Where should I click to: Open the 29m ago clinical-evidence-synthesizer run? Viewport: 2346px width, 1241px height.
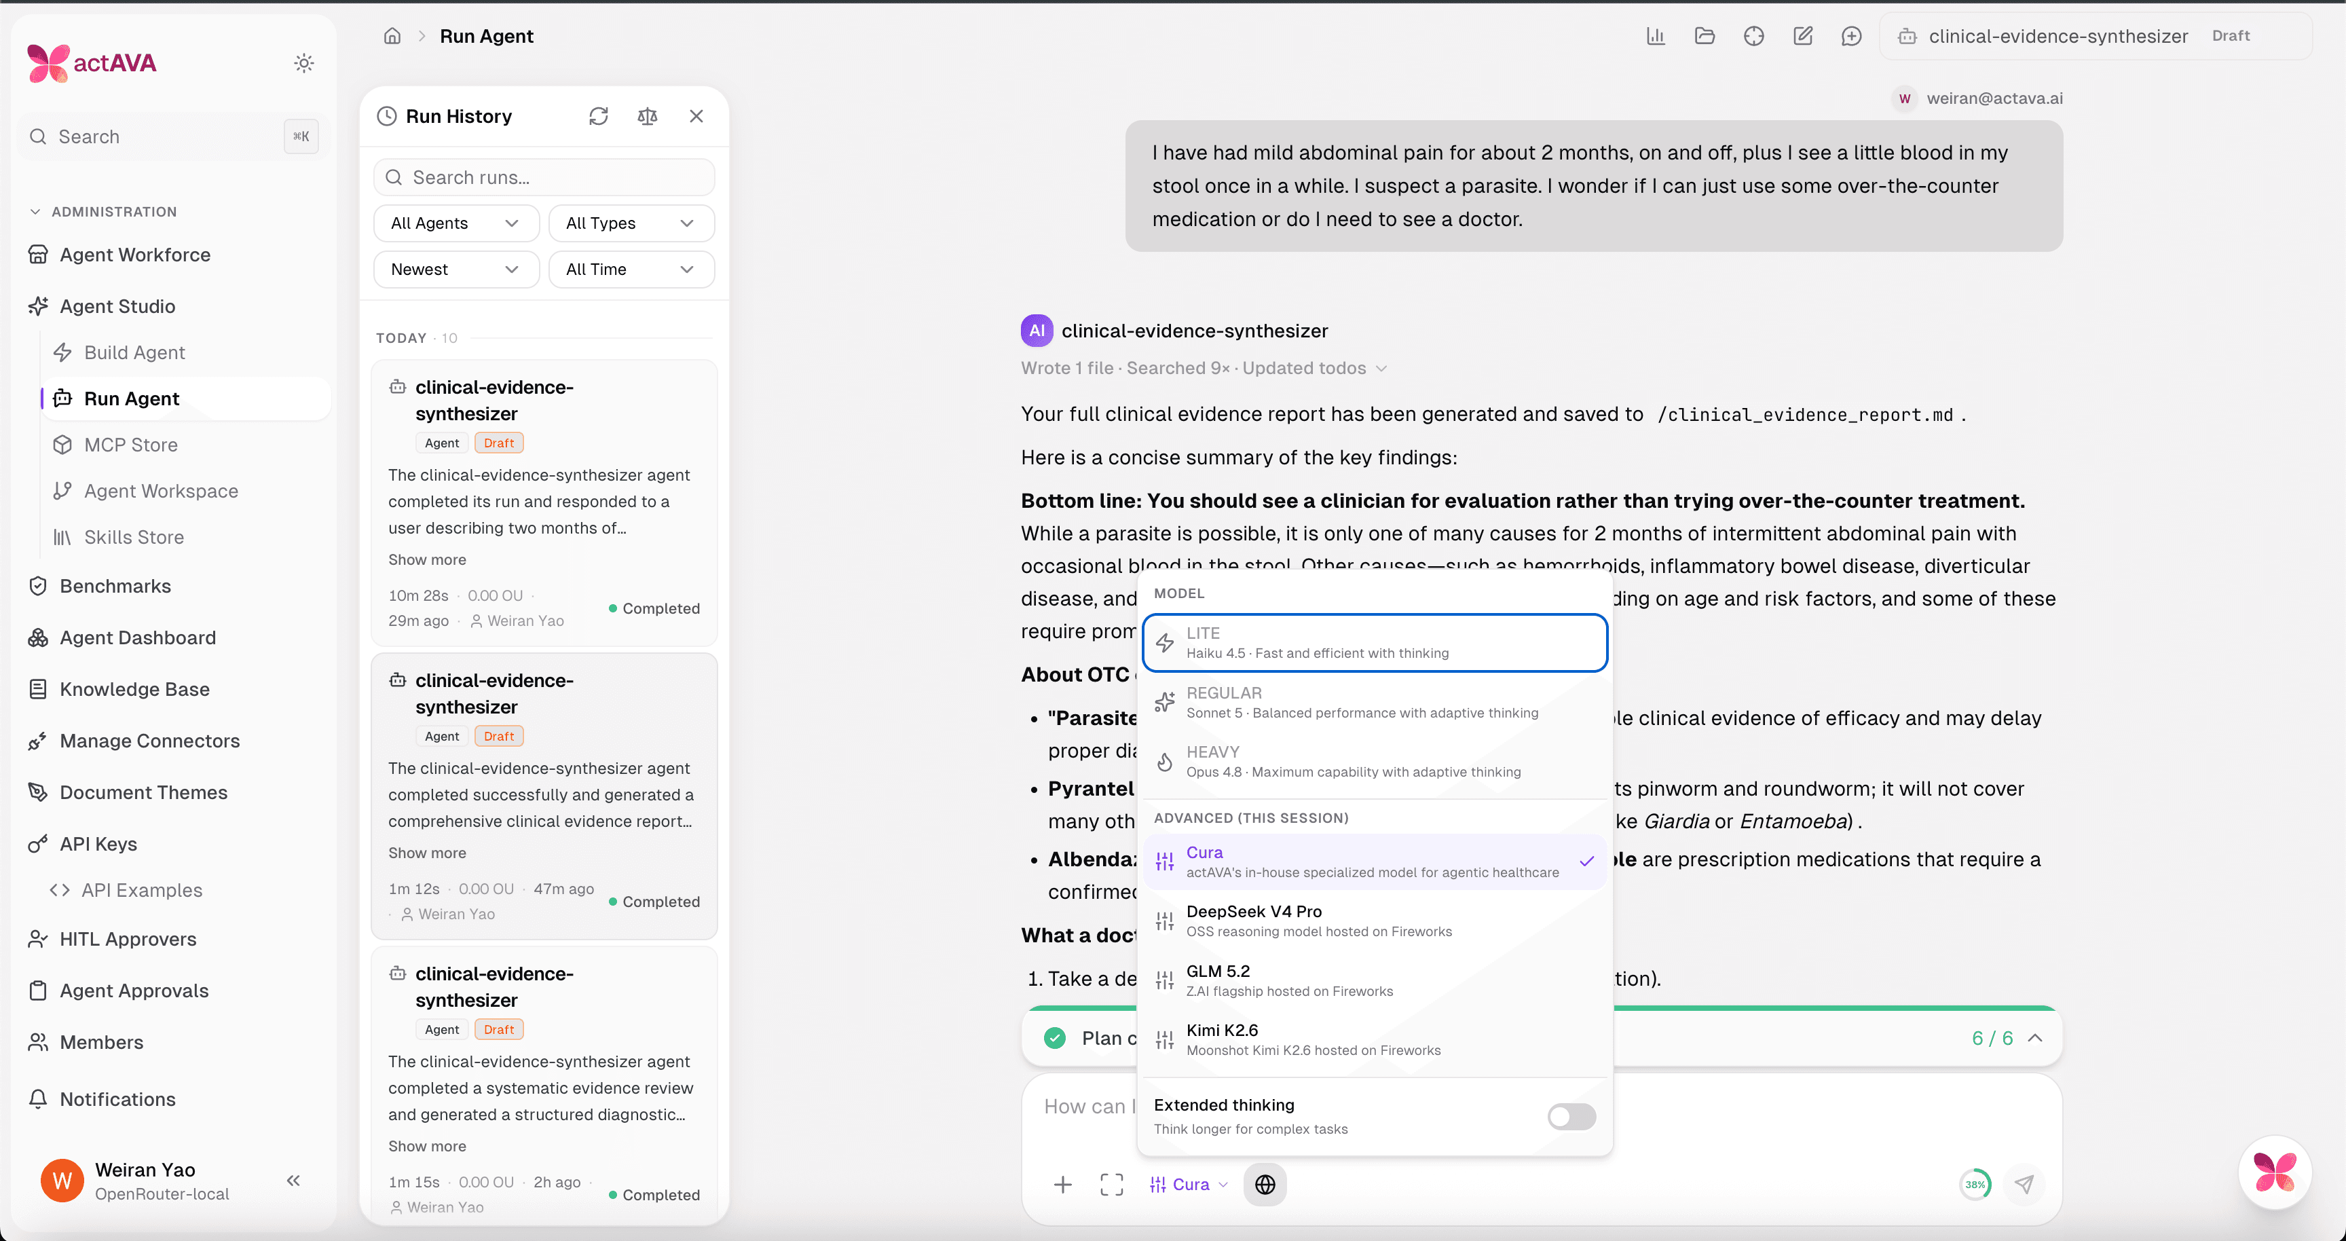[x=544, y=504]
